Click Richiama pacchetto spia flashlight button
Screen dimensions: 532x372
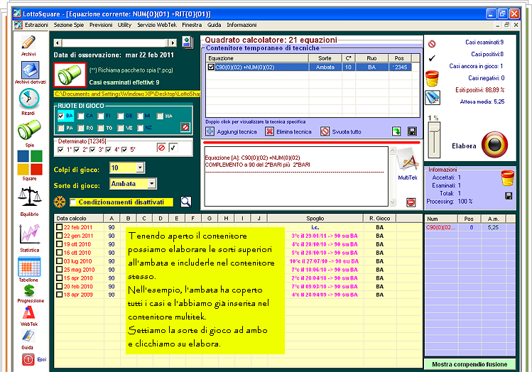tap(70, 75)
